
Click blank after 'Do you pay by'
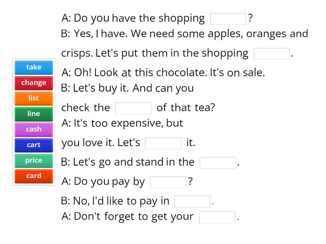pos(168,182)
